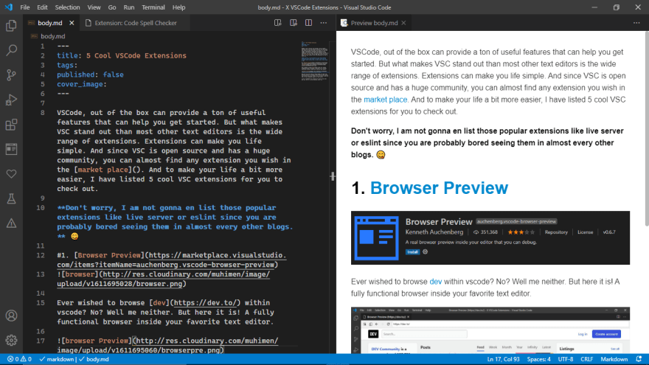Switch to the body.md editor tab
The height and width of the screenshot is (365, 649).
click(x=50, y=23)
